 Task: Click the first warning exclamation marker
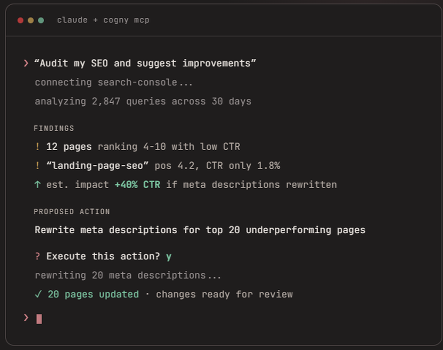[38, 146]
